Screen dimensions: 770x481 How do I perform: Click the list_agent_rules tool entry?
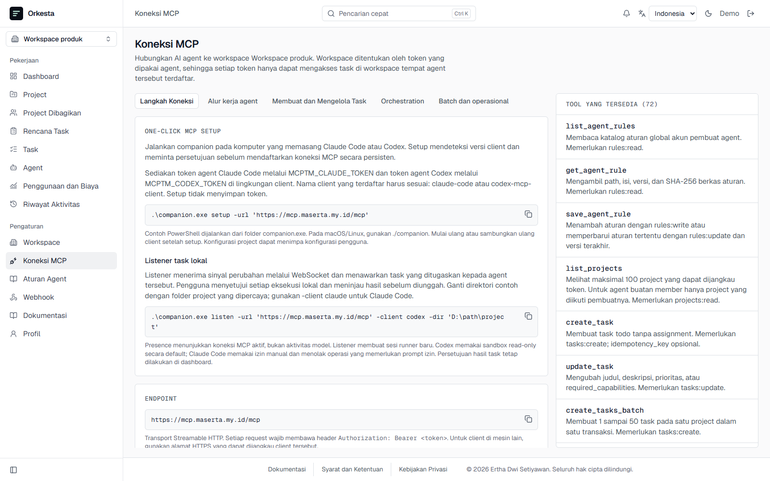[x=657, y=137]
